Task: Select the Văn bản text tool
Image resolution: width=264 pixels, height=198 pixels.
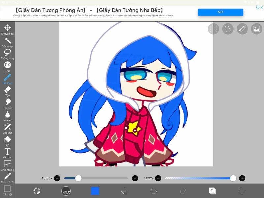Action: tap(7, 152)
